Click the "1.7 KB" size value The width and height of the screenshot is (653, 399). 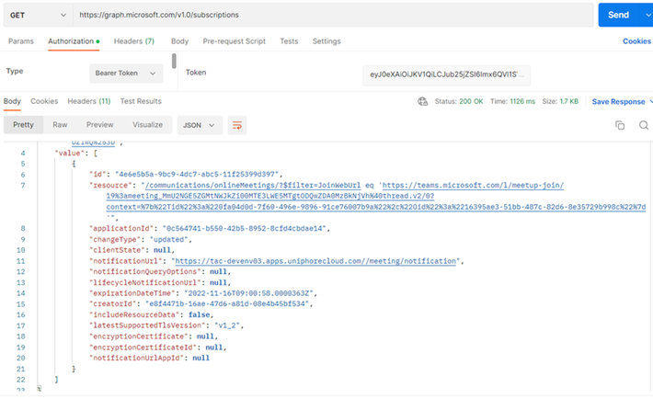[569, 102]
